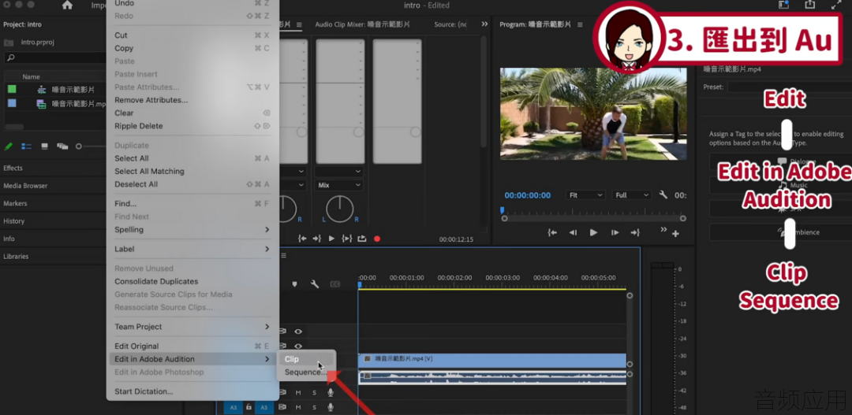852x415 pixels.
Task: Go to In point in Audio Clip Mixer
Action: (302, 239)
